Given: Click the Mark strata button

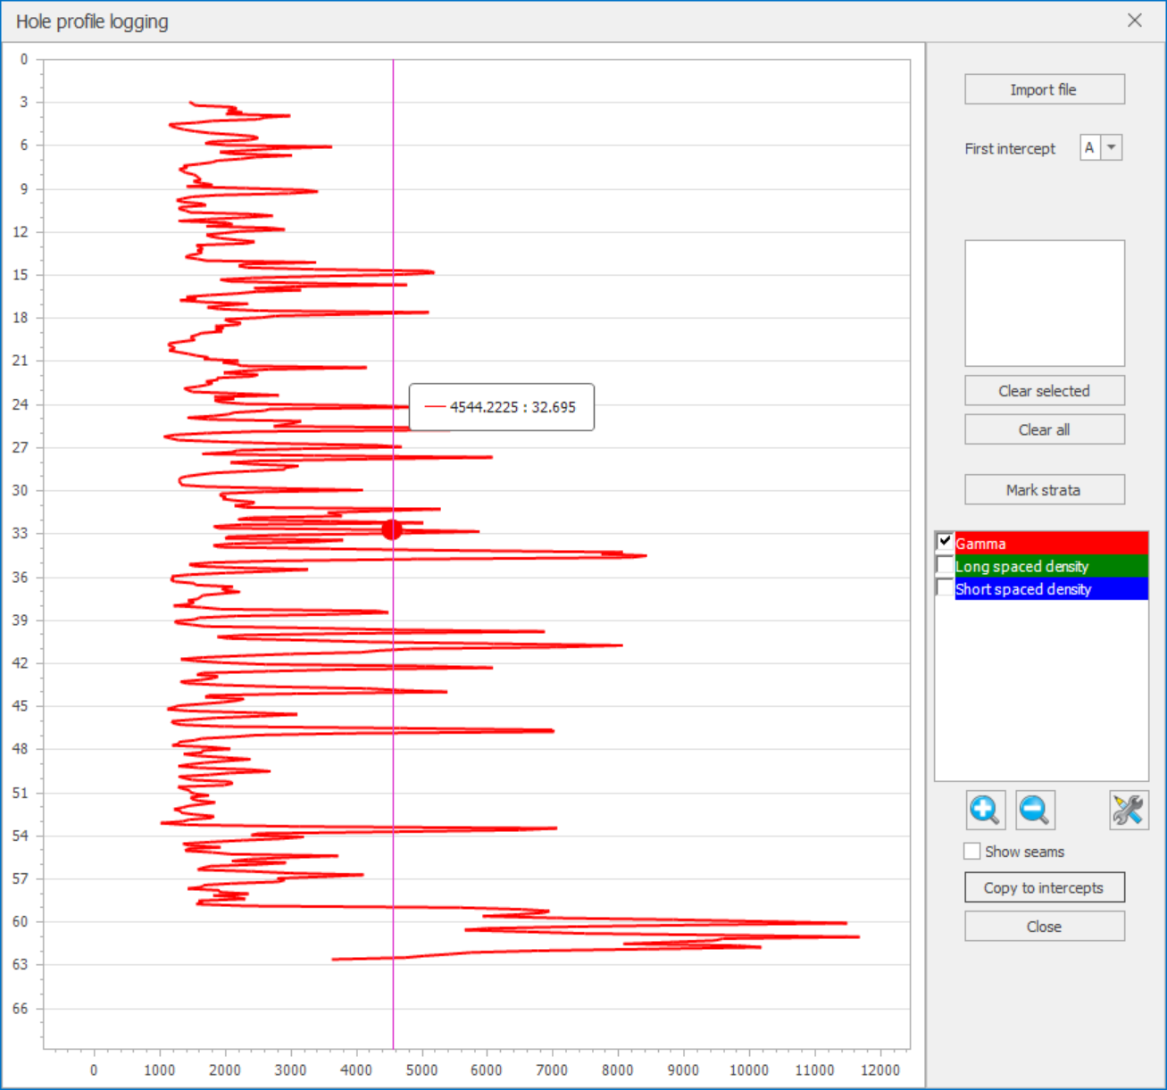Looking at the screenshot, I should click(1045, 490).
